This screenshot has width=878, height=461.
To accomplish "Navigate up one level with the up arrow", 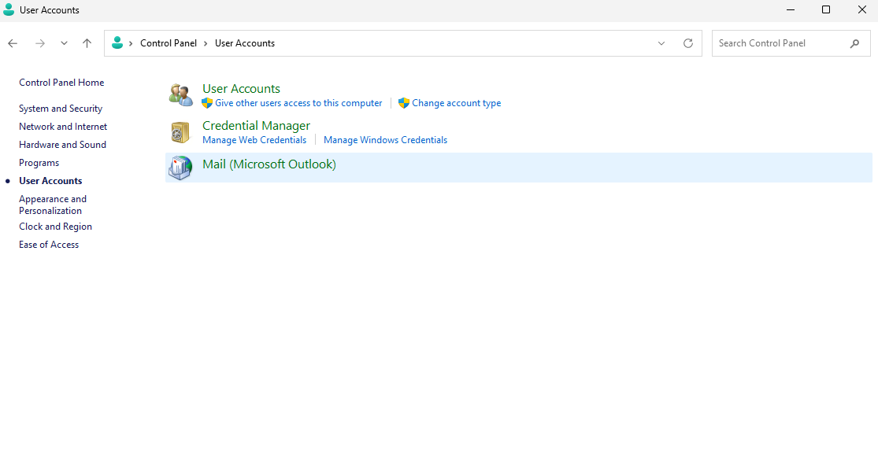I will pyautogui.click(x=87, y=43).
